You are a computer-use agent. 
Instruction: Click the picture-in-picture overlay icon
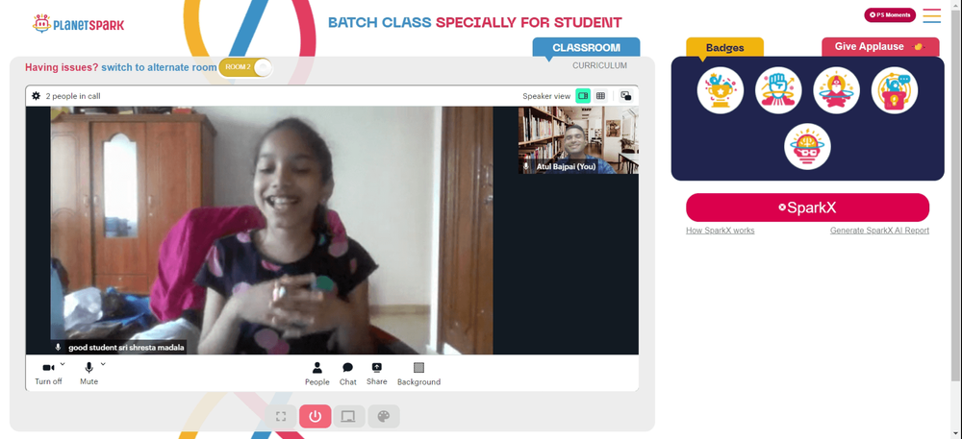click(626, 95)
